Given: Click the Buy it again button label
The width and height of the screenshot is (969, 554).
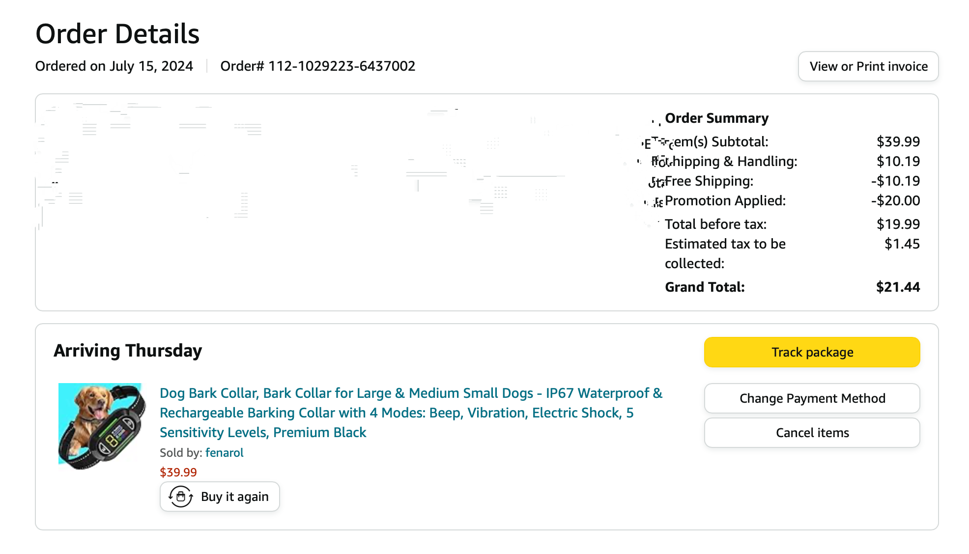Looking at the screenshot, I should pyautogui.click(x=234, y=497).
